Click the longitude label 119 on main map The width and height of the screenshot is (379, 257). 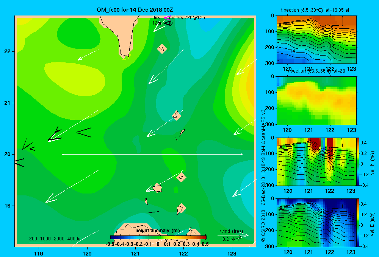pyautogui.click(x=39, y=253)
